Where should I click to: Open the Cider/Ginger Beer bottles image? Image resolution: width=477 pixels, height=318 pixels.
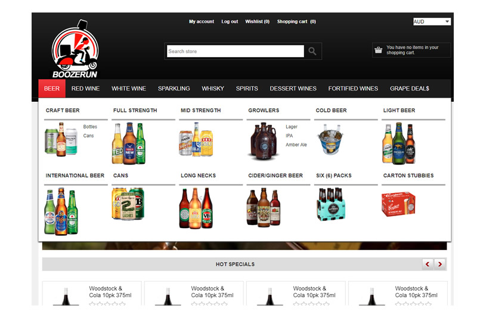pos(264,207)
